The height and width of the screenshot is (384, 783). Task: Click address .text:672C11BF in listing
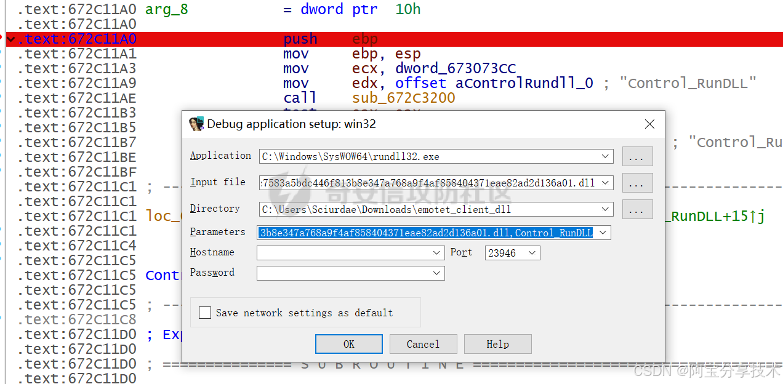click(77, 172)
